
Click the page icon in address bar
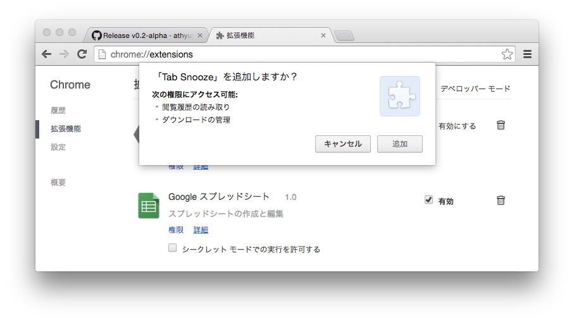[102, 54]
